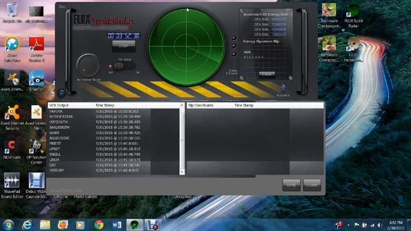Viewport: 411px width, 231px height.
Task: Click the VOX list scrollbar up arrow
Action: click(182, 105)
